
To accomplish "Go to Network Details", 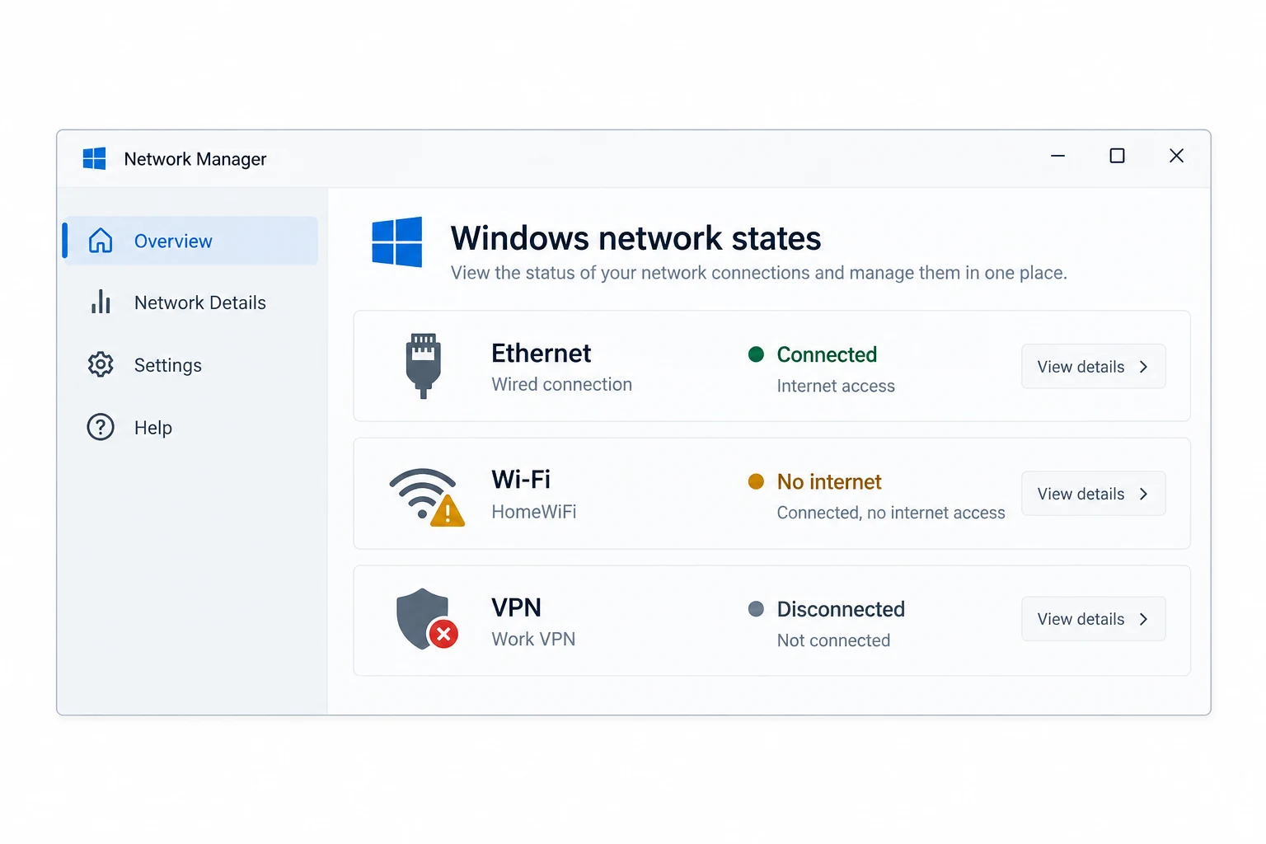I will (190, 302).
